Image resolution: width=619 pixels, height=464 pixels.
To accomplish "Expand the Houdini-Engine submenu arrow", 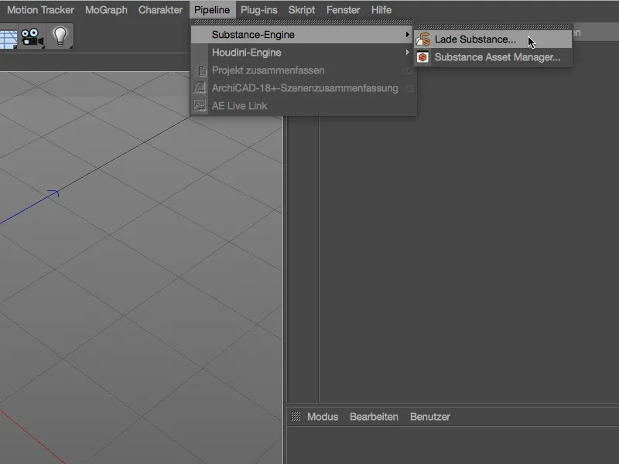I will (408, 53).
